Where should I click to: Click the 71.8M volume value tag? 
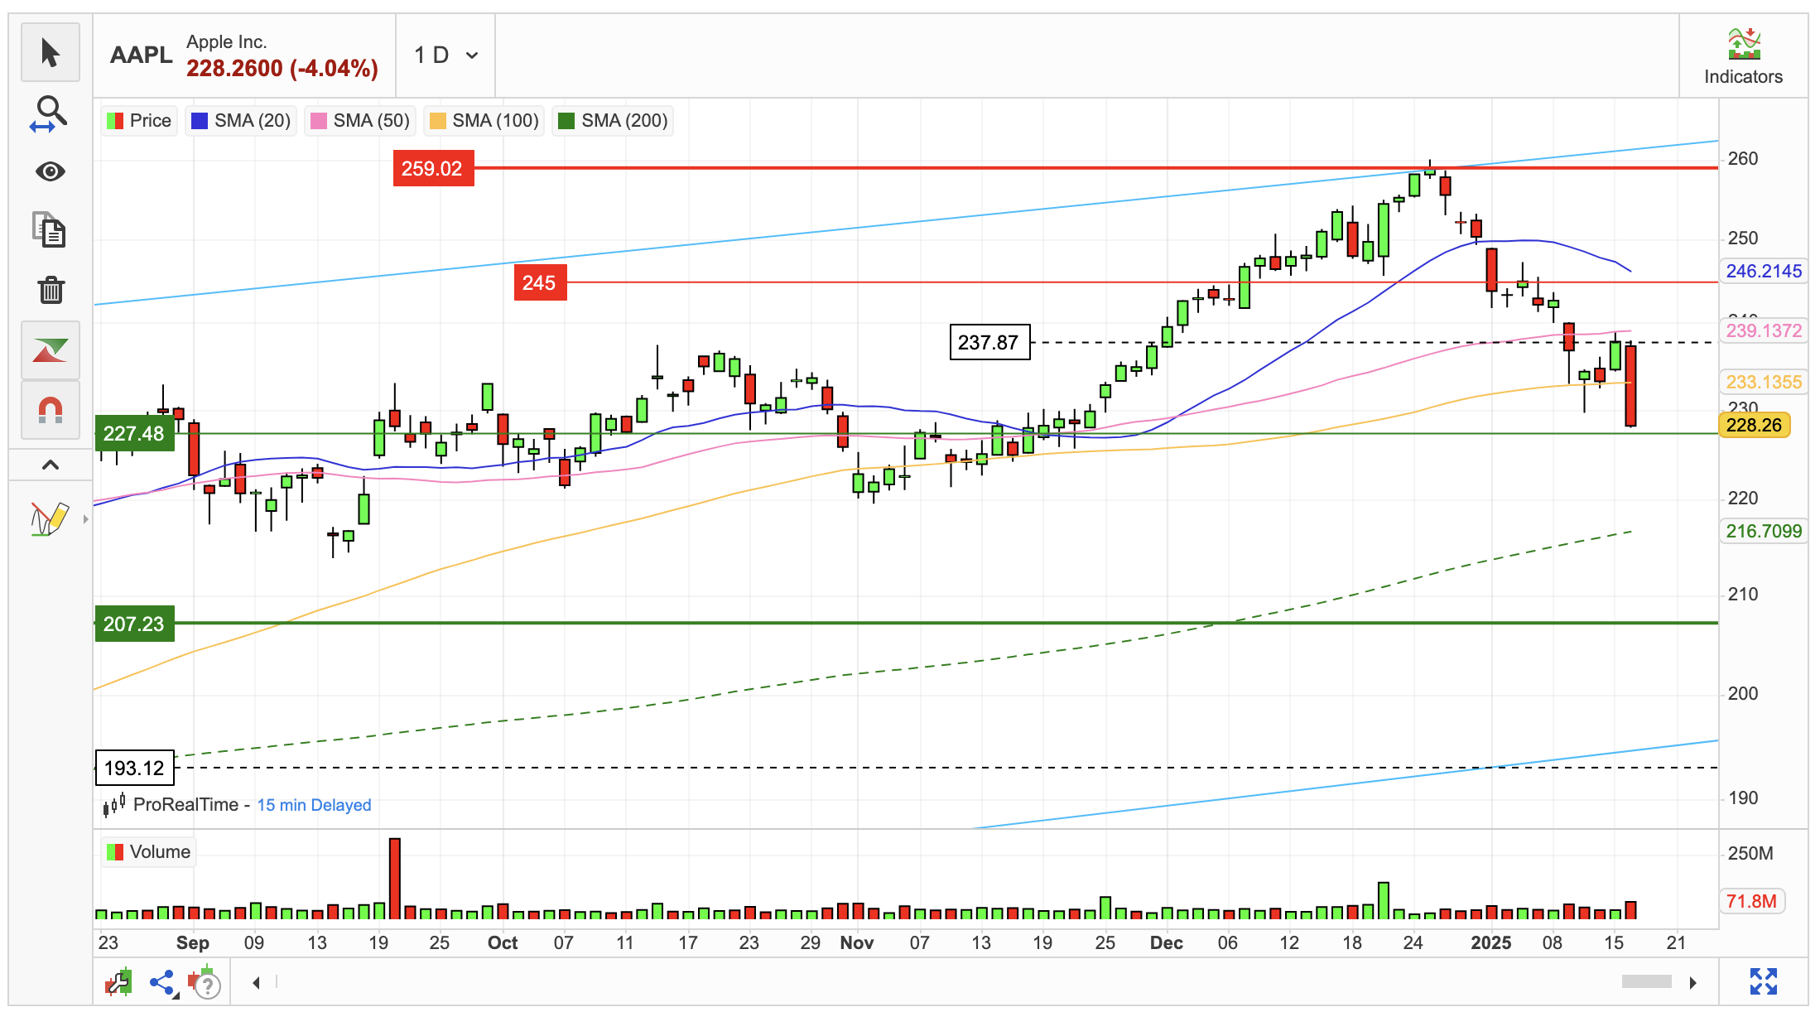coord(1753,901)
